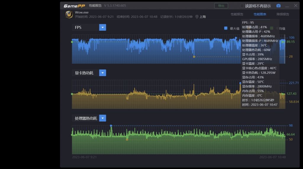Screen dimensions: 303x169
Task: Click the CPU power peak marker at 98
Action: tap(111, 126)
